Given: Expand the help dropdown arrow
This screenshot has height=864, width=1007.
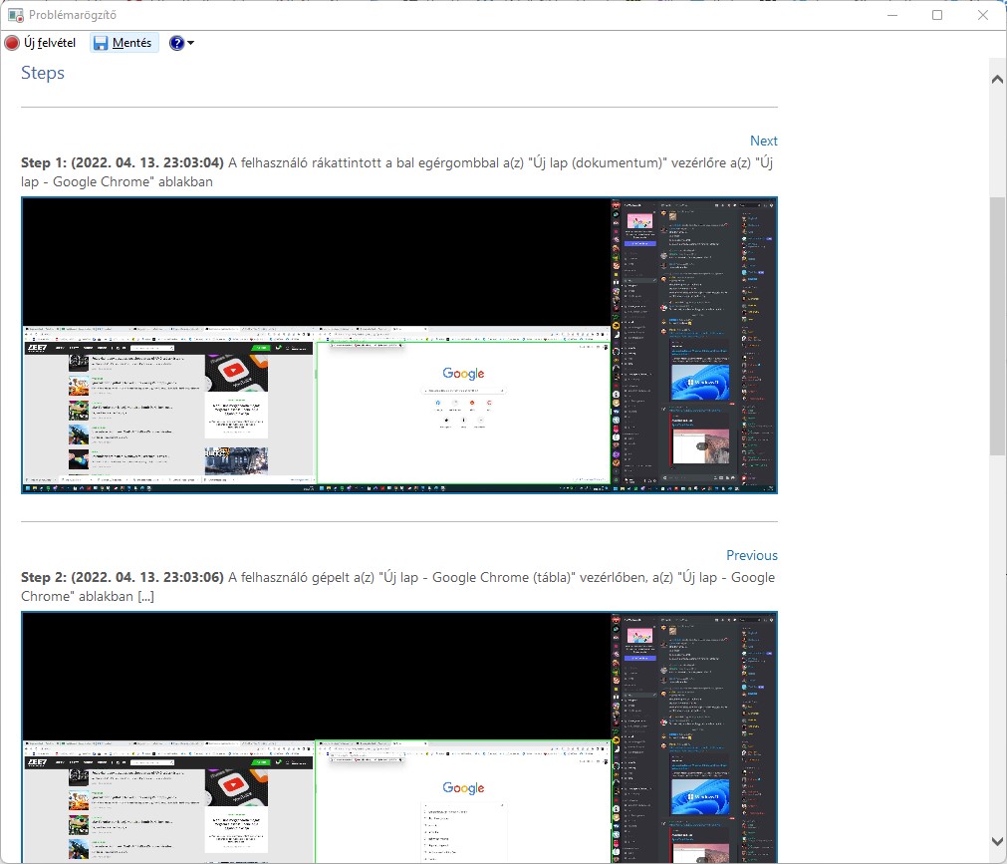Looking at the screenshot, I should click(190, 43).
